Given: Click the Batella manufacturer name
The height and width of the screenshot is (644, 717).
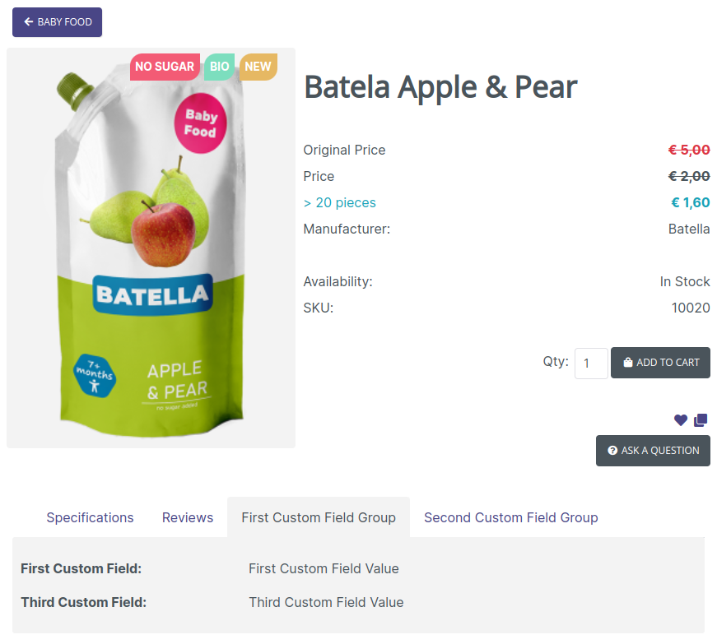Looking at the screenshot, I should [689, 229].
